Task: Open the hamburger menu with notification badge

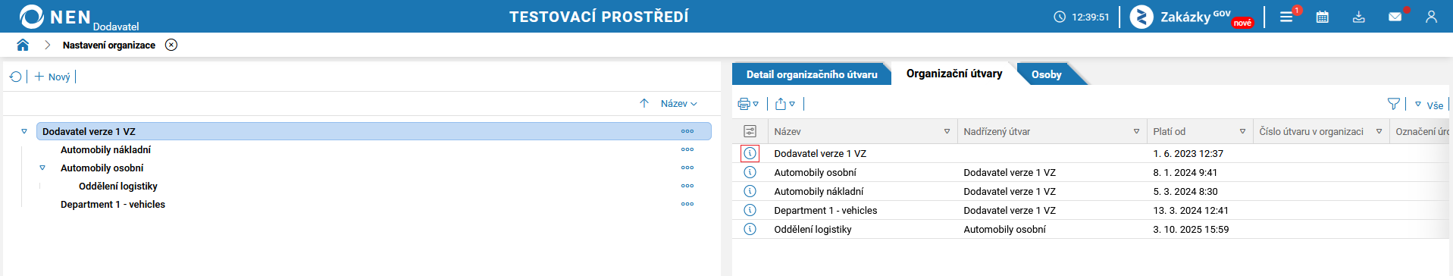Action: (x=1286, y=17)
